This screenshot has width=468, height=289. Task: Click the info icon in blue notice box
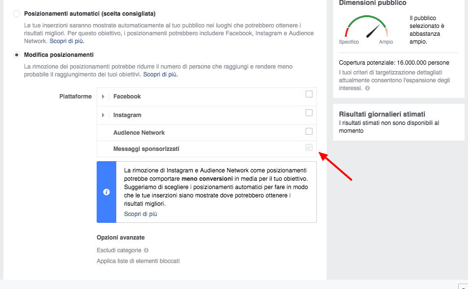point(106,192)
